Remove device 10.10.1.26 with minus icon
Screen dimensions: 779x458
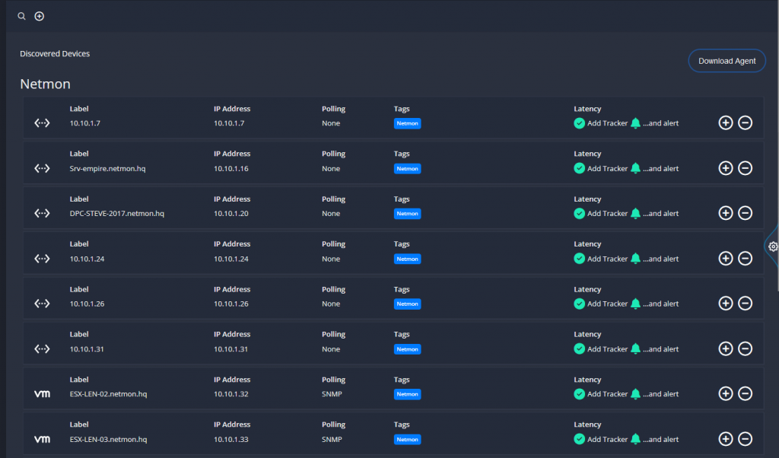point(745,303)
